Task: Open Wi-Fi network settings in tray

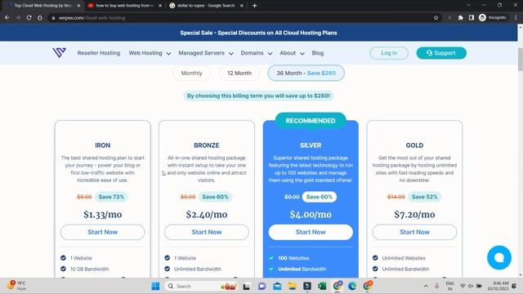Action: (x=463, y=286)
